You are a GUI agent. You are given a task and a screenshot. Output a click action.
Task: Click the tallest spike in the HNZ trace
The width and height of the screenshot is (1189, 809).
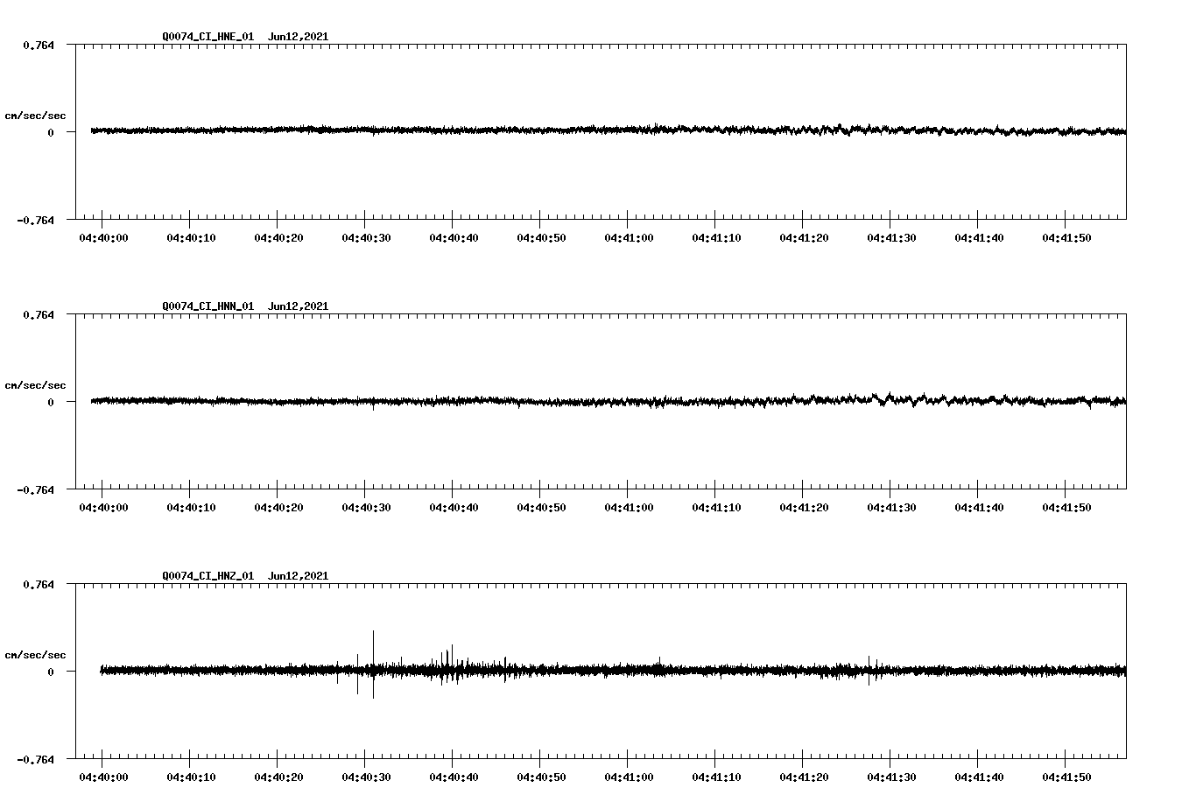click(x=373, y=664)
